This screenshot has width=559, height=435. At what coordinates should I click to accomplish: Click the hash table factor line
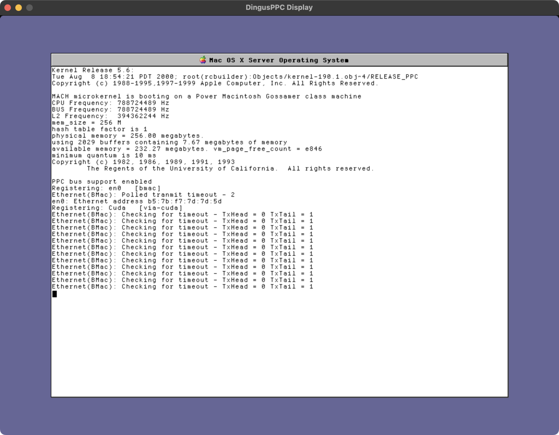[99, 129]
